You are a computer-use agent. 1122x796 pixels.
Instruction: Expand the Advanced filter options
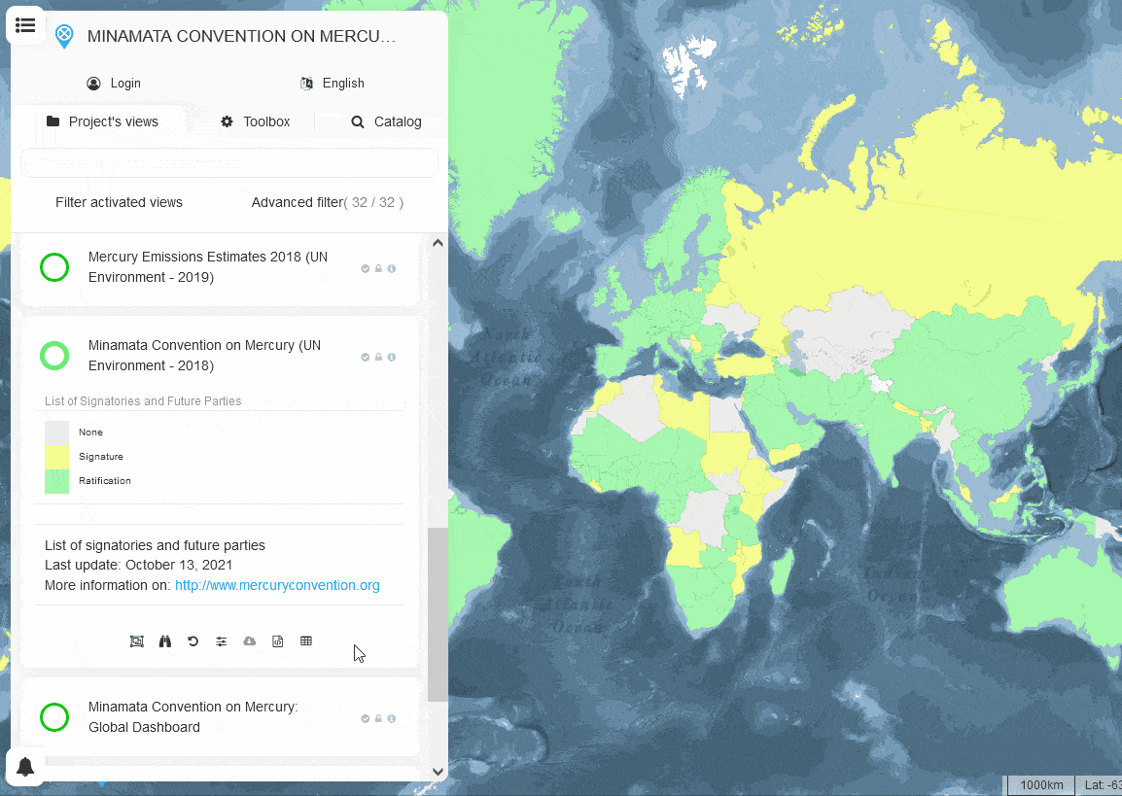(327, 202)
